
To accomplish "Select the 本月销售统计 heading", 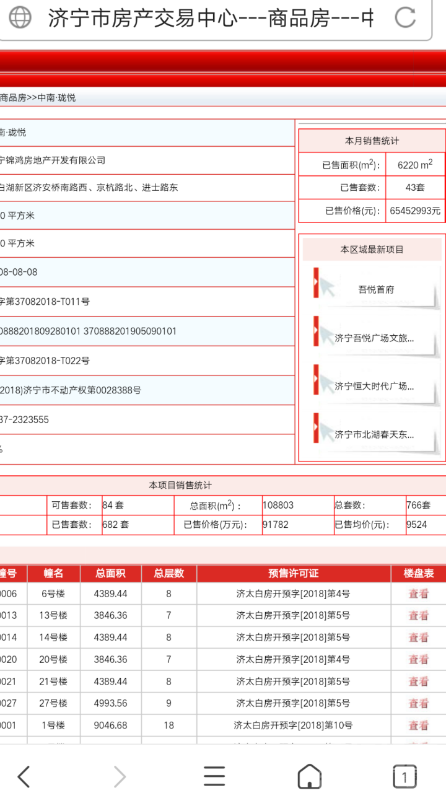I will coord(372,141).
